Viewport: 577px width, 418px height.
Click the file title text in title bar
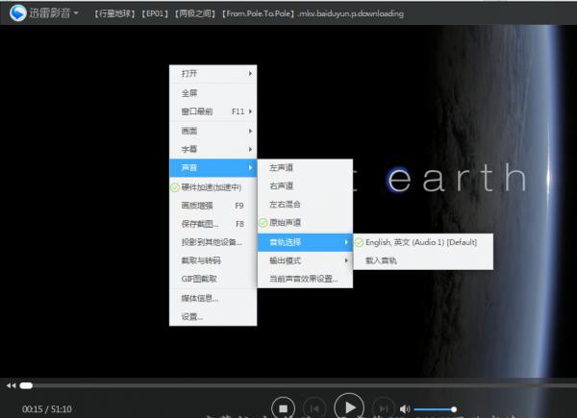click(249, 13)
